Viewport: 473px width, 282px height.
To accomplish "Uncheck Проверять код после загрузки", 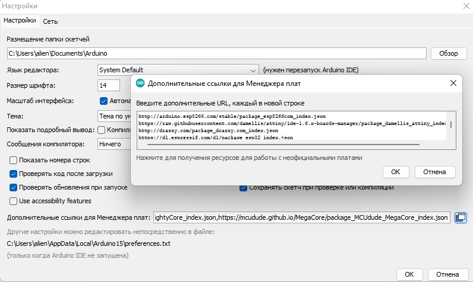I will pos(13,174).
